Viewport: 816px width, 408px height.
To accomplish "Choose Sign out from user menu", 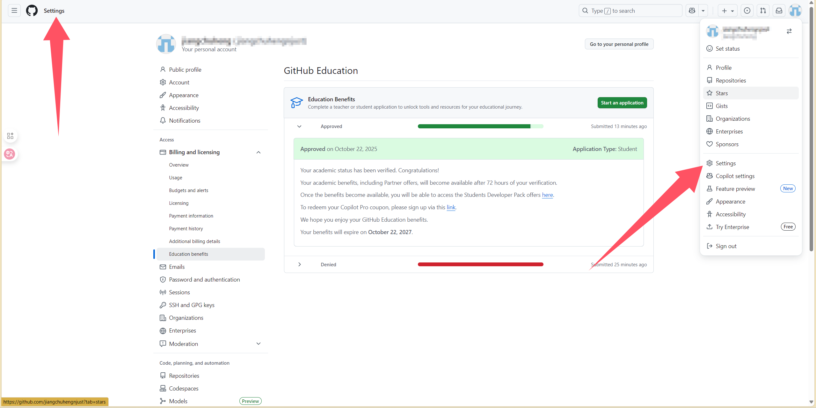I will click(726, 246).
